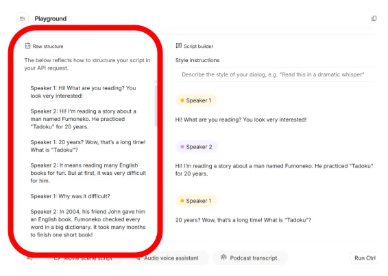Screen dimensions: 388x276
Task: Toggle the sidebar menu icon beside Playground
Action: [22, 18]
